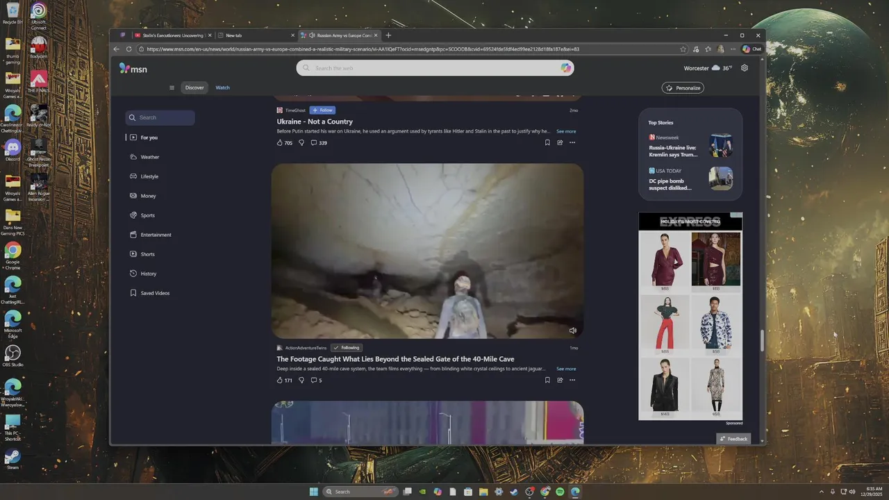Open the 40-Mile Cave footage title link
Screen dimensions: 889x500
395,359
